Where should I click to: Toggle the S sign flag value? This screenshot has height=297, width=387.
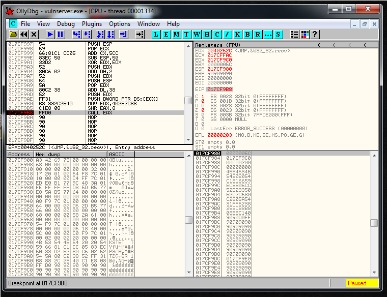click(x=203, y=115)
